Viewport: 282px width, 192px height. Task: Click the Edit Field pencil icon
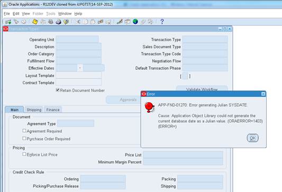pos(120,22)
